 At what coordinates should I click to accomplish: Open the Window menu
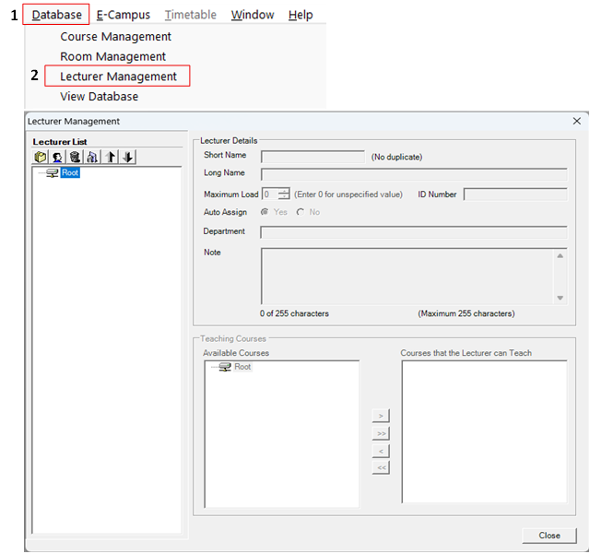point(253,15)
